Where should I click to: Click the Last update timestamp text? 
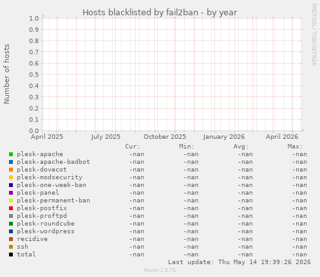[x=240, y=262]
